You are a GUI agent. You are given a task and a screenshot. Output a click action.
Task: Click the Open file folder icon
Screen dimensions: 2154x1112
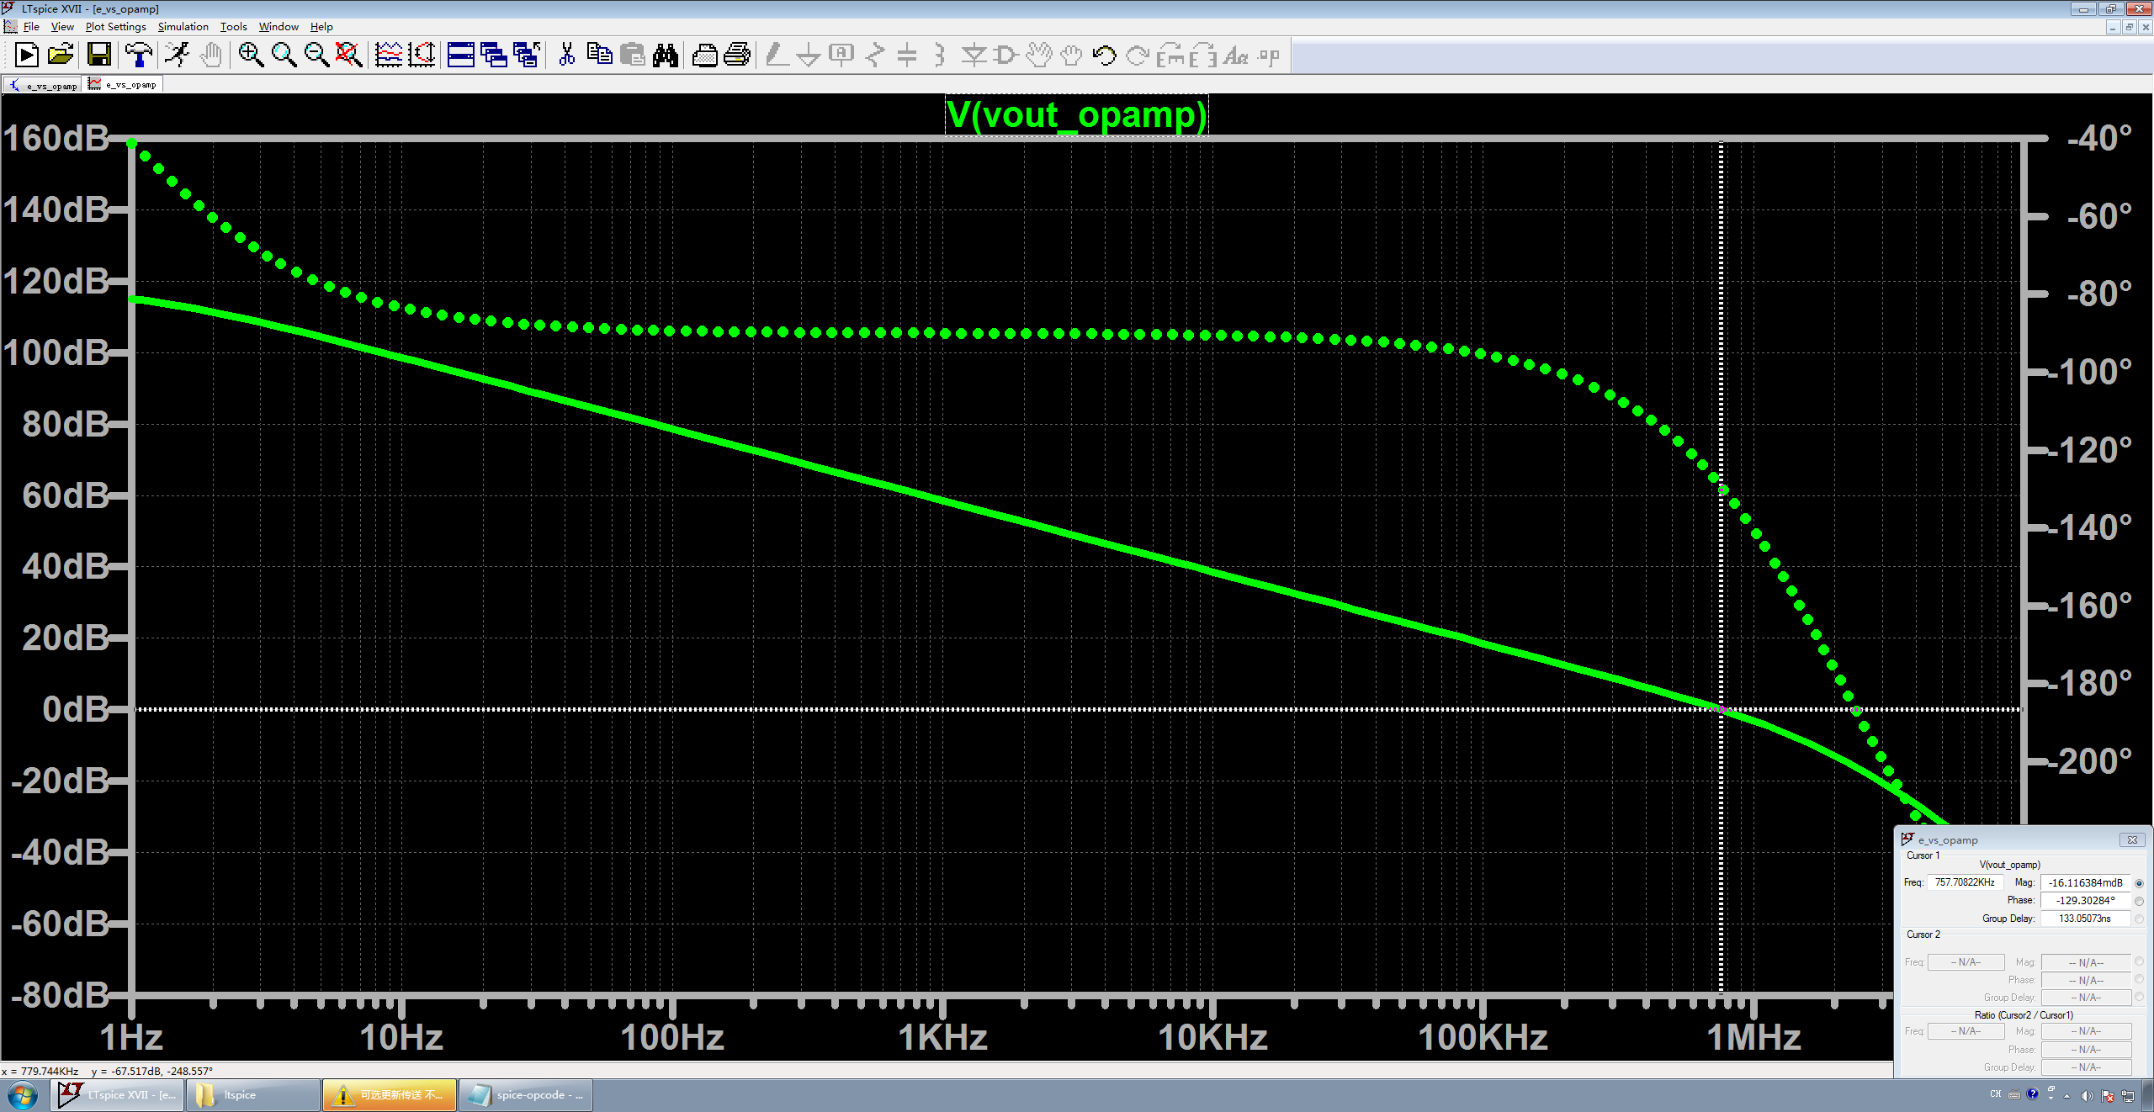coord(61,56)
